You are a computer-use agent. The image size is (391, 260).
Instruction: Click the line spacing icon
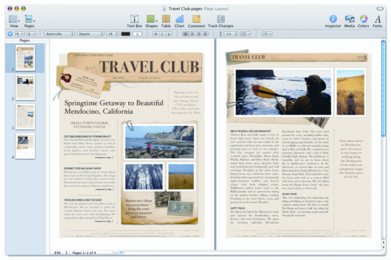pos(220,34)
